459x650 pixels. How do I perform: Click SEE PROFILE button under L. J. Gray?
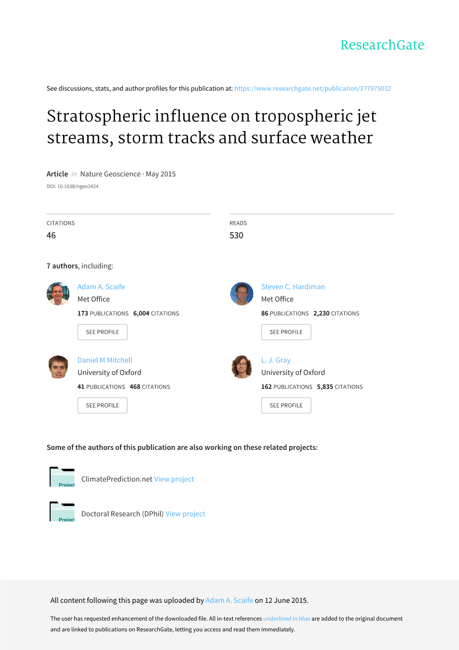[286, 406]
